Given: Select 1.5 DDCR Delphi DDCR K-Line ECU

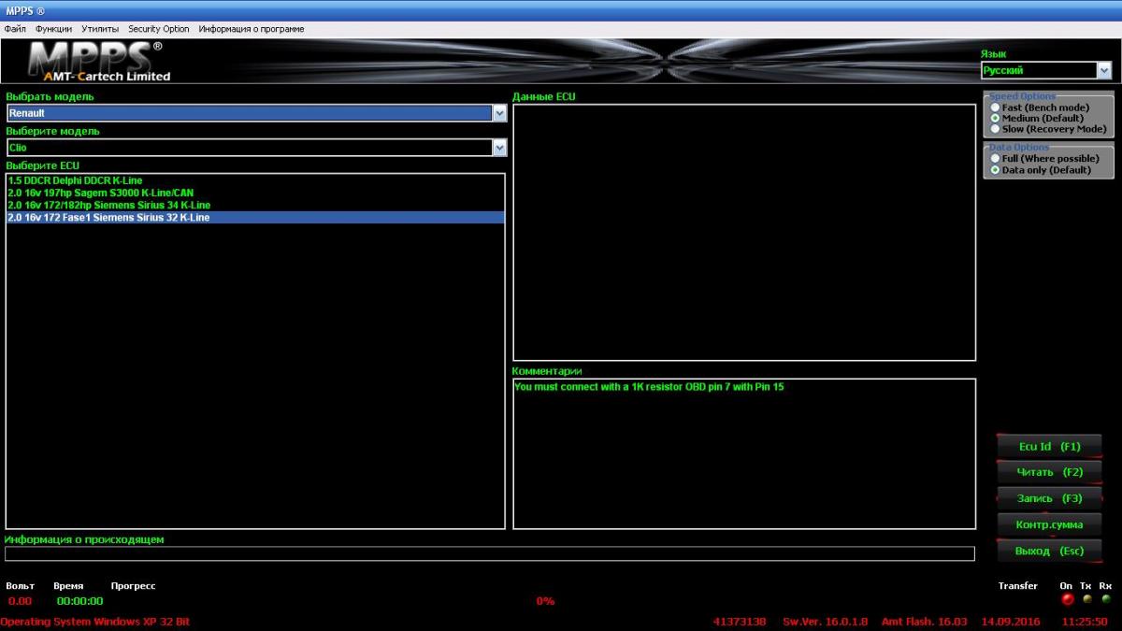Looking at the screenshot, I should click(255, 180).
